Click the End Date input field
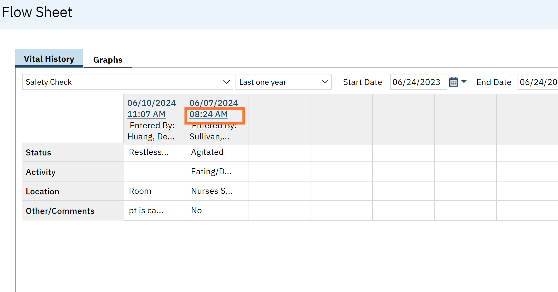The height and width of the screenshot is (292, 558). point(538,82)
